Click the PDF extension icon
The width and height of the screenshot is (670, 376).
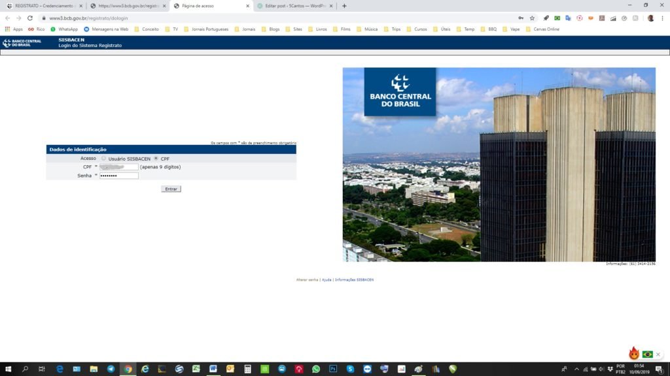[602, 18]
